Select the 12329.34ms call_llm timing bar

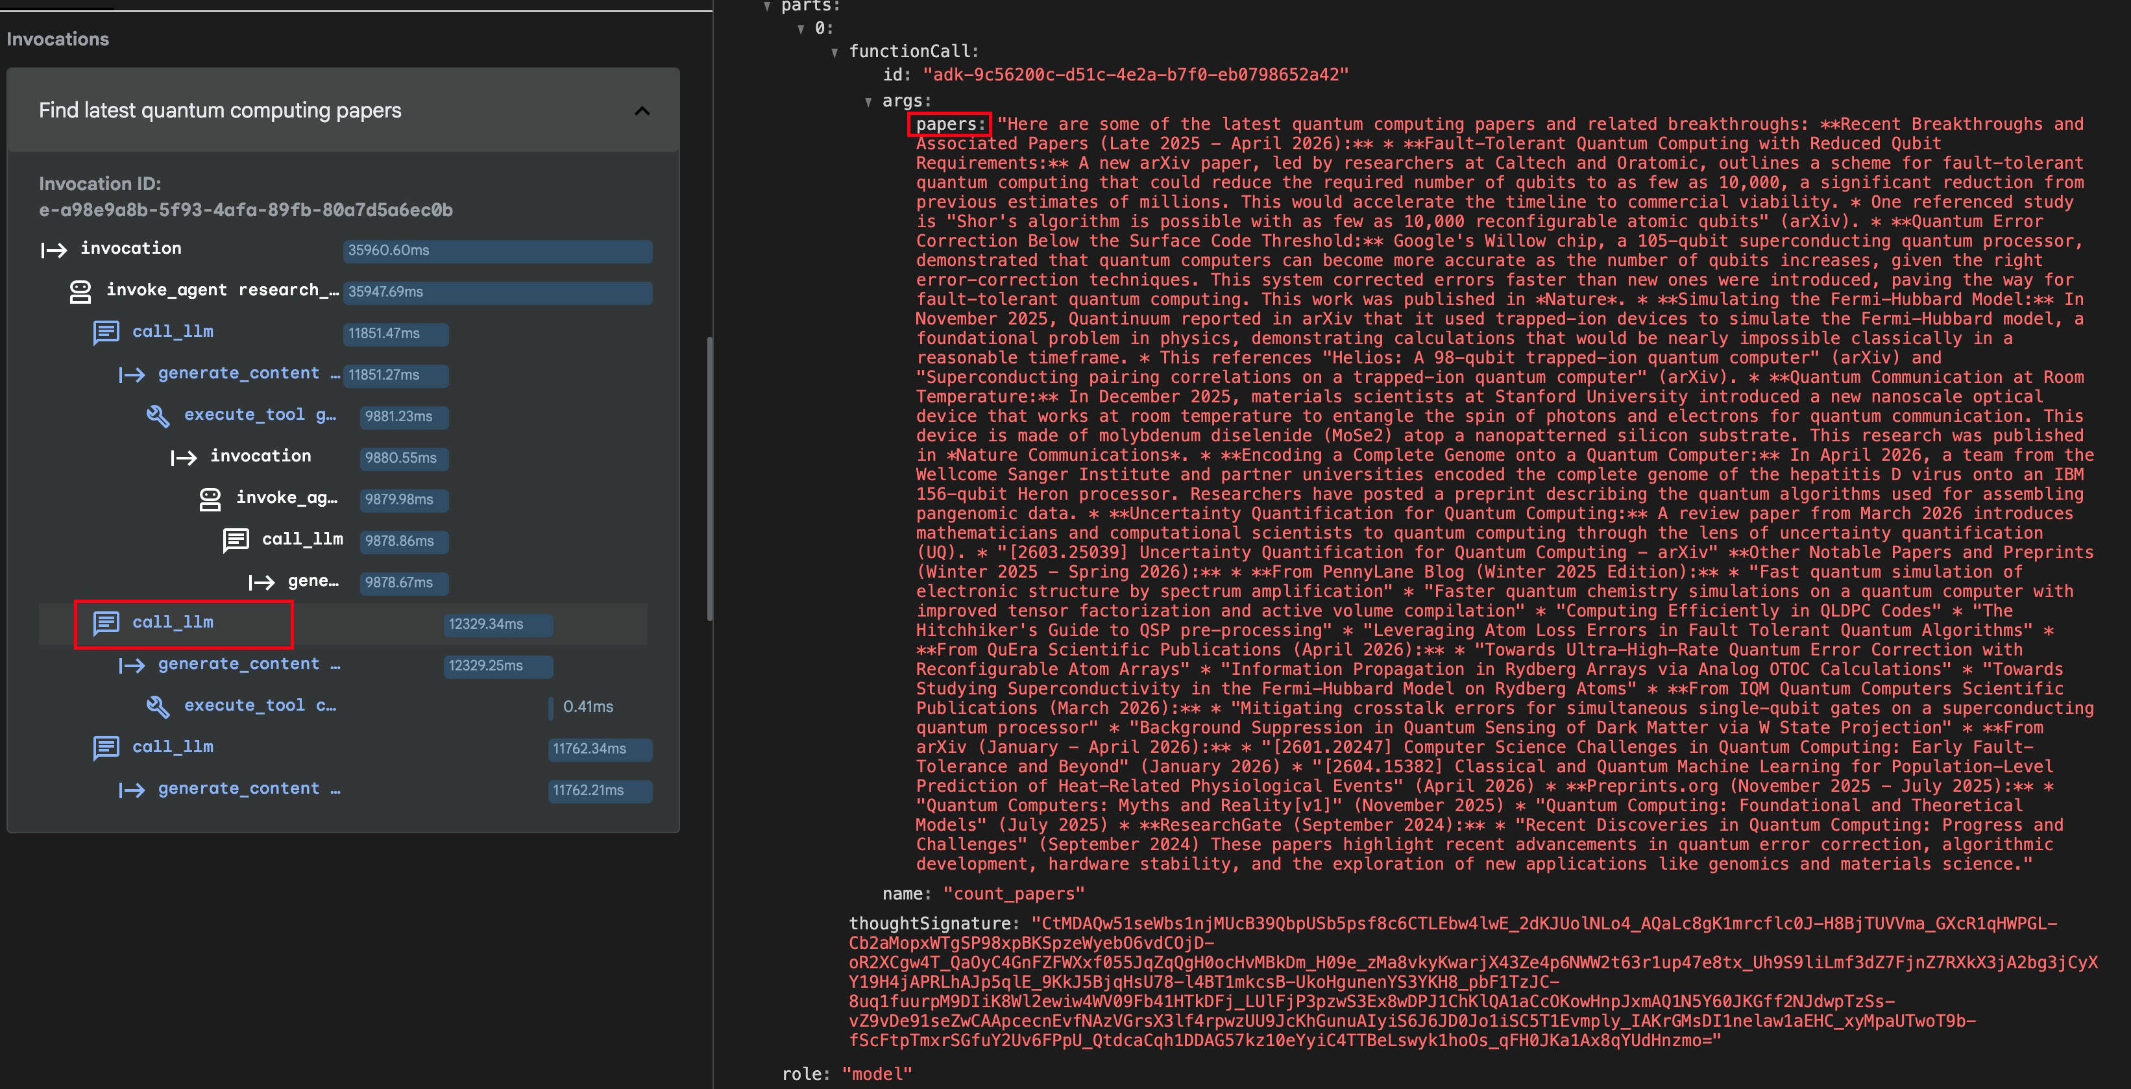pyautogui.click(x=497, y=624)
